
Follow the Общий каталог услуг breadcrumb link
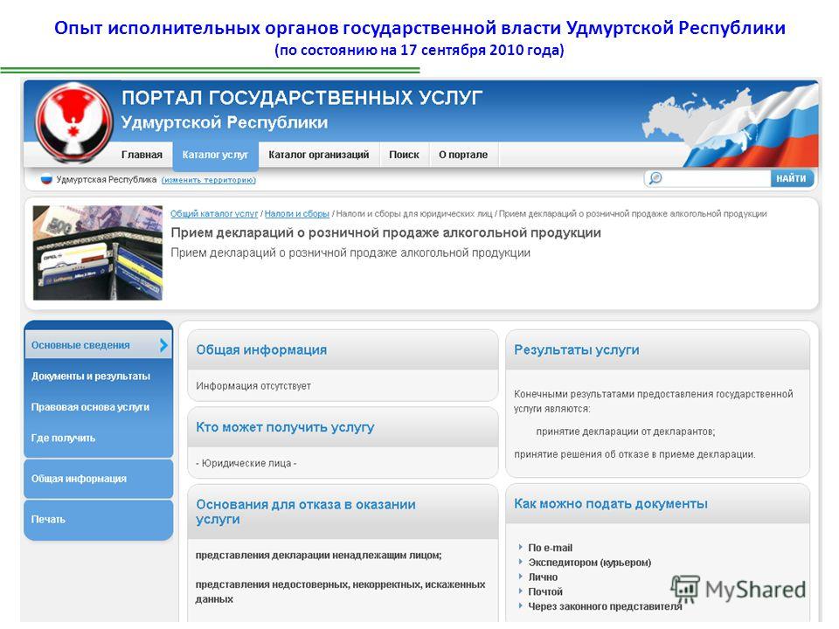click(214, 214)
